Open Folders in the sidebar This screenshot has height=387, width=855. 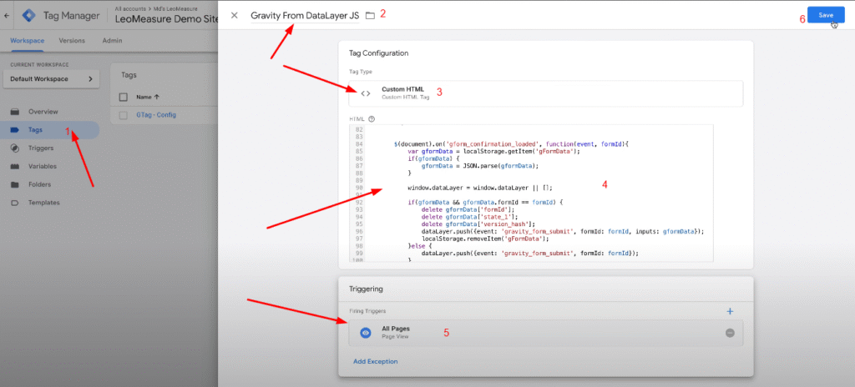coord(40,184)
